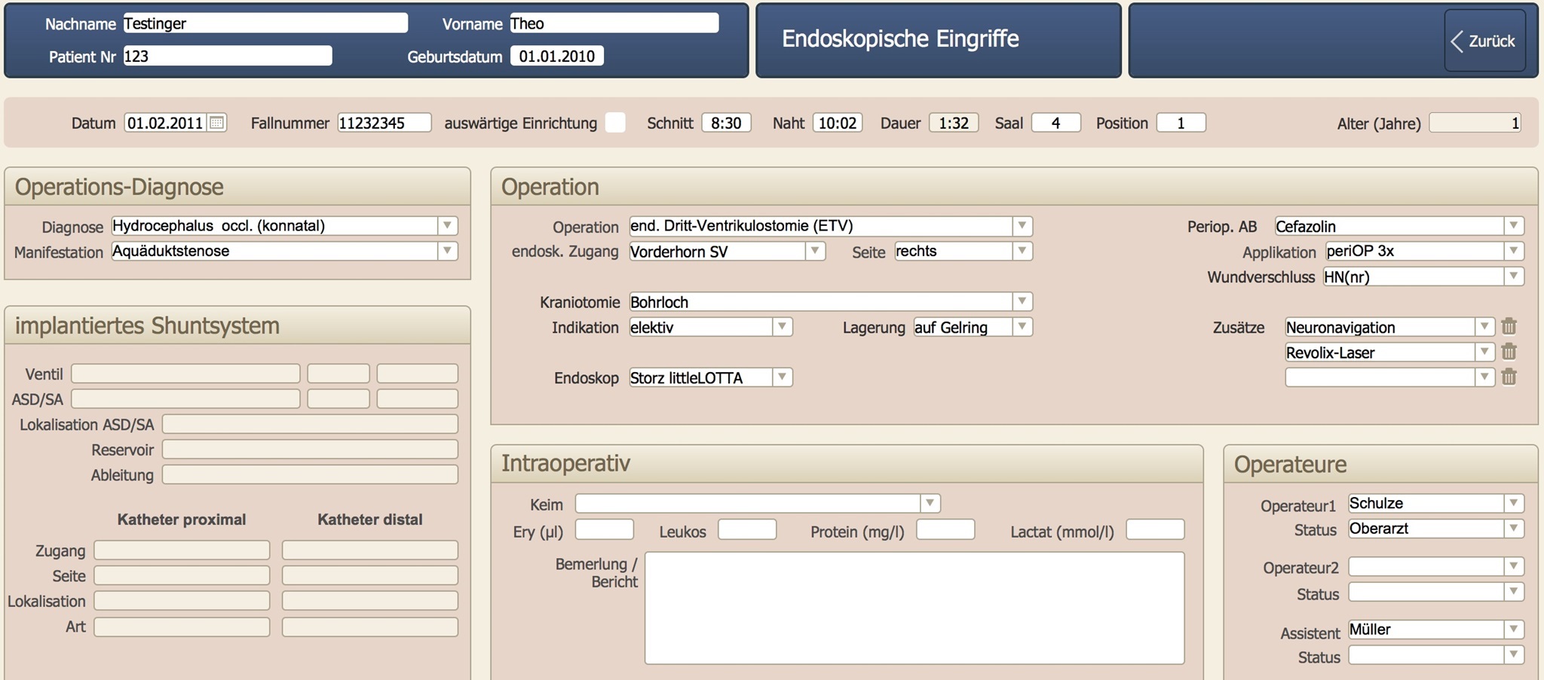Click the Operateure panel heading
Viewport: 1544px width, 680px height.
[x=1290, y=465]
